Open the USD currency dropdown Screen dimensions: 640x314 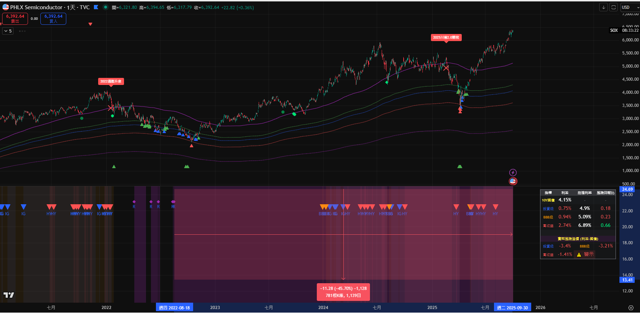pos(630,7)
